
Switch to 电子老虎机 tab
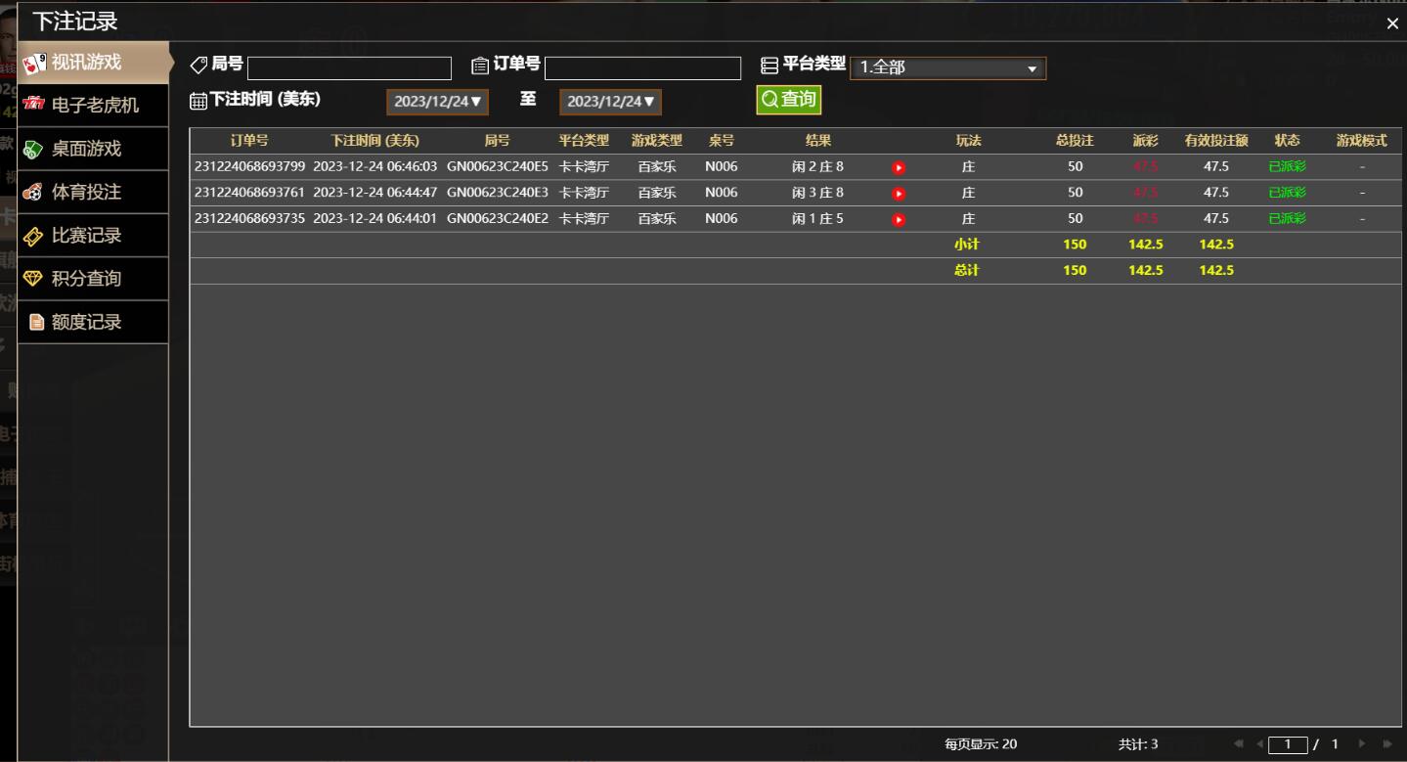[93, 106]
